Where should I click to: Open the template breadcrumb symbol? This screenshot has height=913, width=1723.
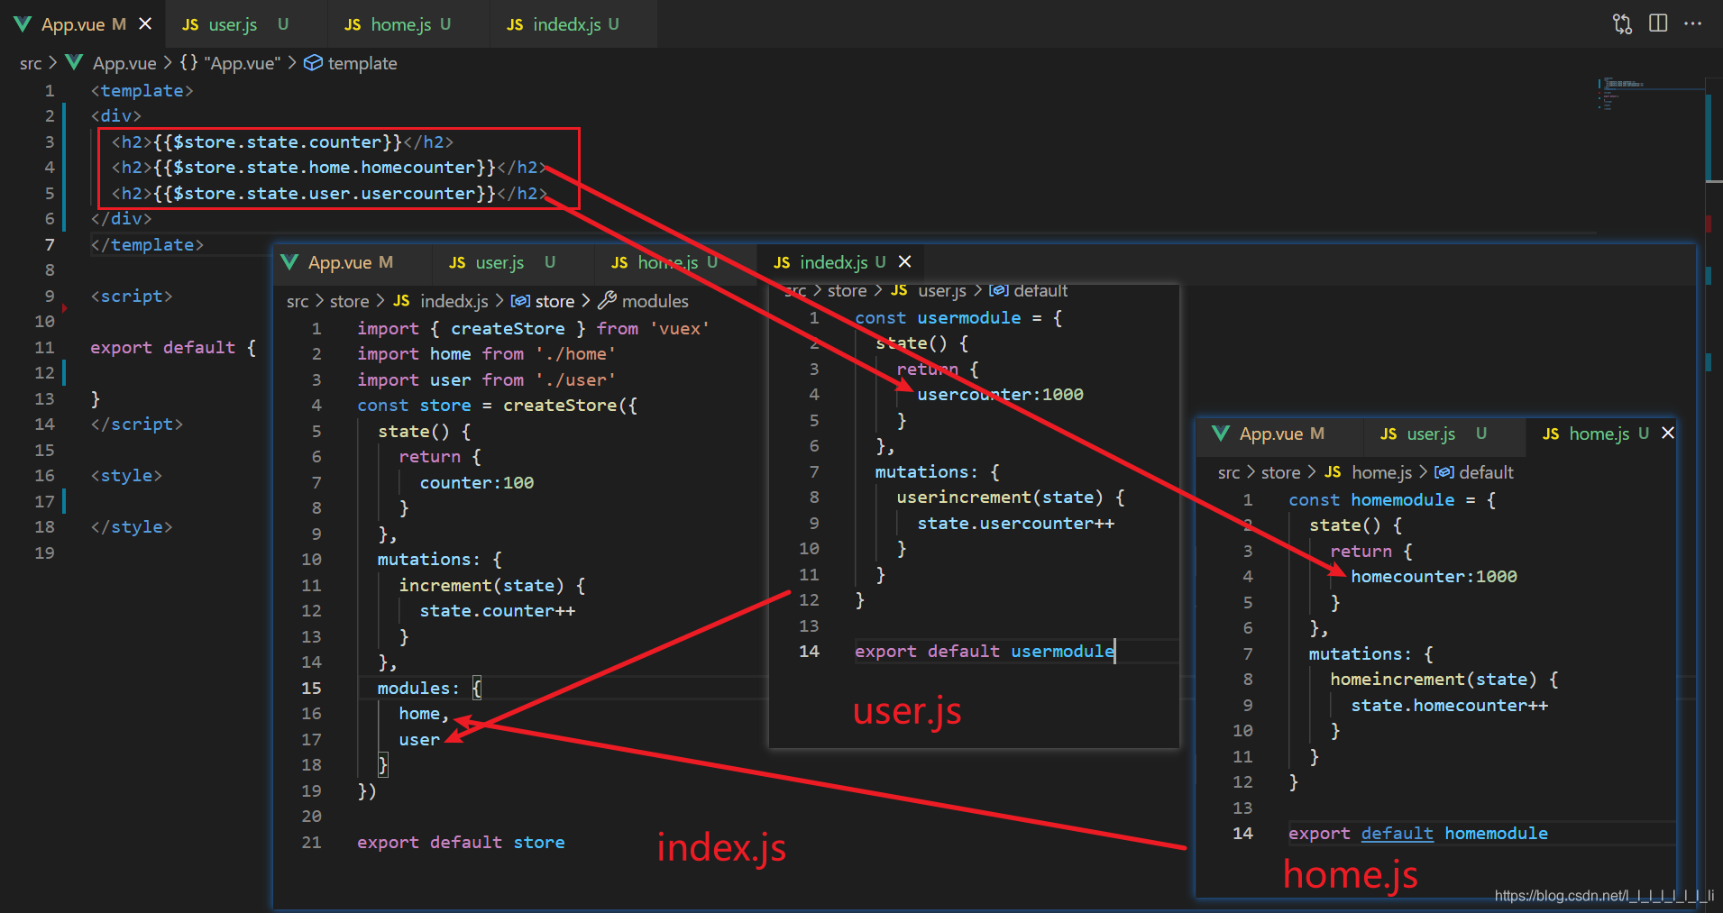click(x=350, y=63)
